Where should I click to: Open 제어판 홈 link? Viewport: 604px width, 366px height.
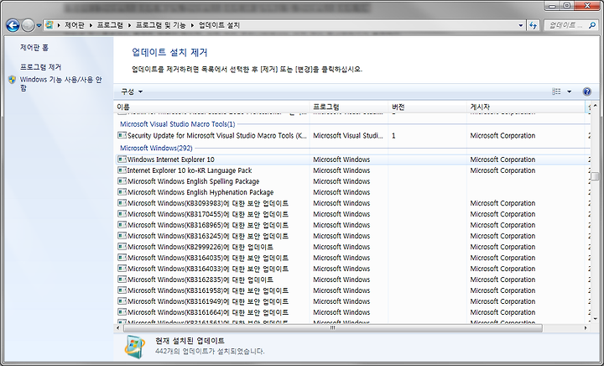point(34,47)
